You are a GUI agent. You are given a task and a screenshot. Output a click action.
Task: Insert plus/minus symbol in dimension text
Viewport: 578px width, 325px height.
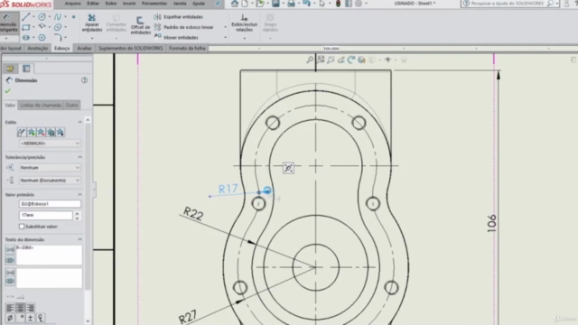[x=30, y=318]
